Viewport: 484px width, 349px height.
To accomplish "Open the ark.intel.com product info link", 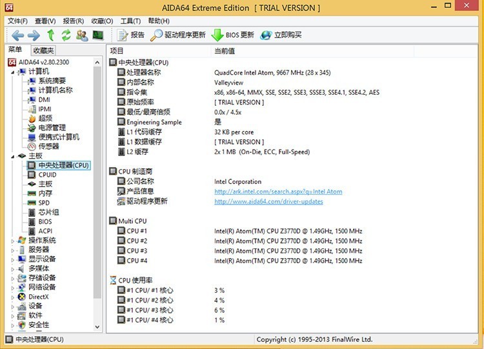I will tap(278, 192).
